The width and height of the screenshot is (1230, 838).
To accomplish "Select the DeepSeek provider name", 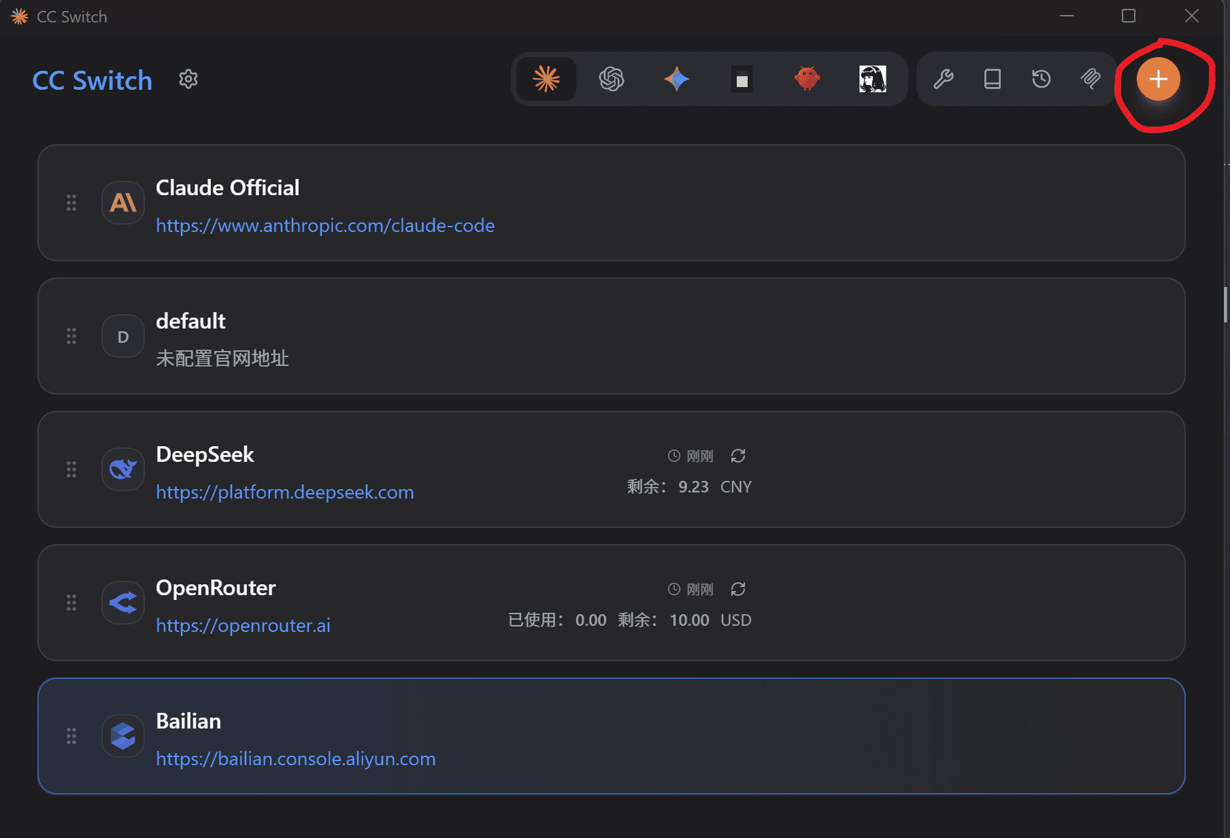I will [205, 454].
